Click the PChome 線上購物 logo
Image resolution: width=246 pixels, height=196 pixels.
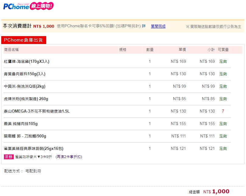click(x=28, y=6)
